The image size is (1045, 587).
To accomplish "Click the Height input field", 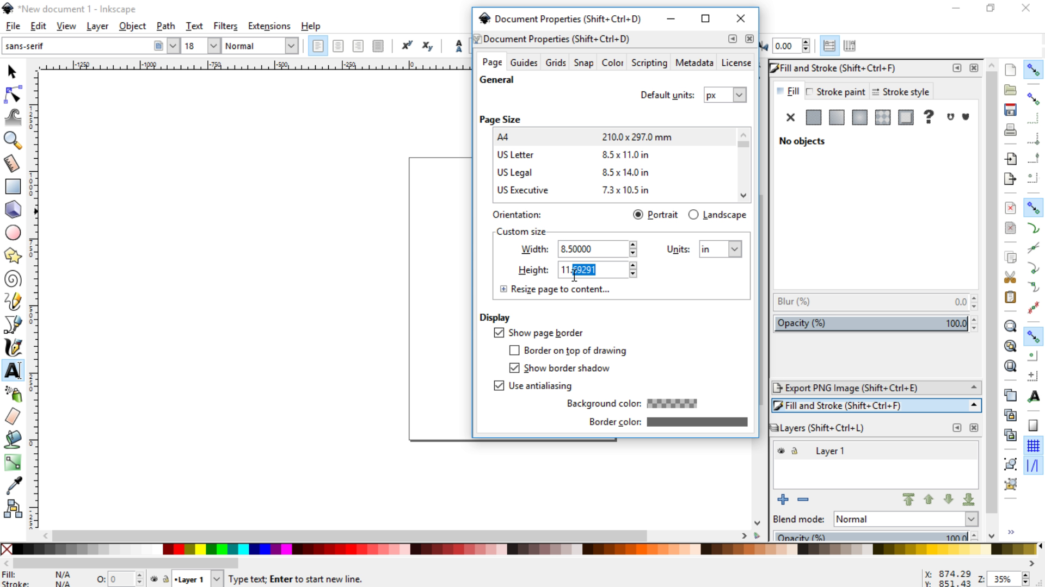I will (x=593, y=270).
